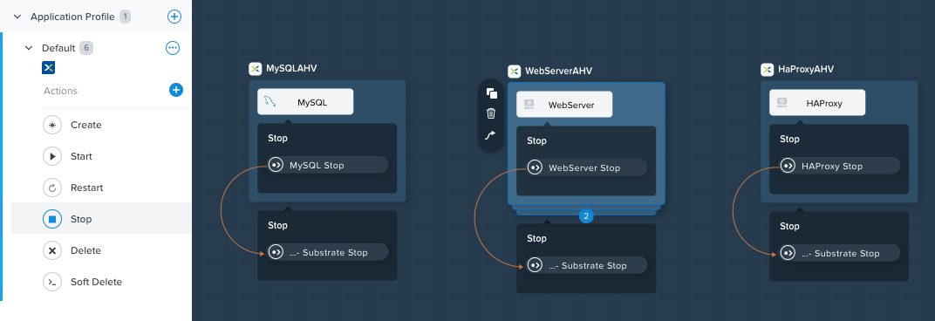Clone the WebServer service with copy icon

click(x=491, y=93)
